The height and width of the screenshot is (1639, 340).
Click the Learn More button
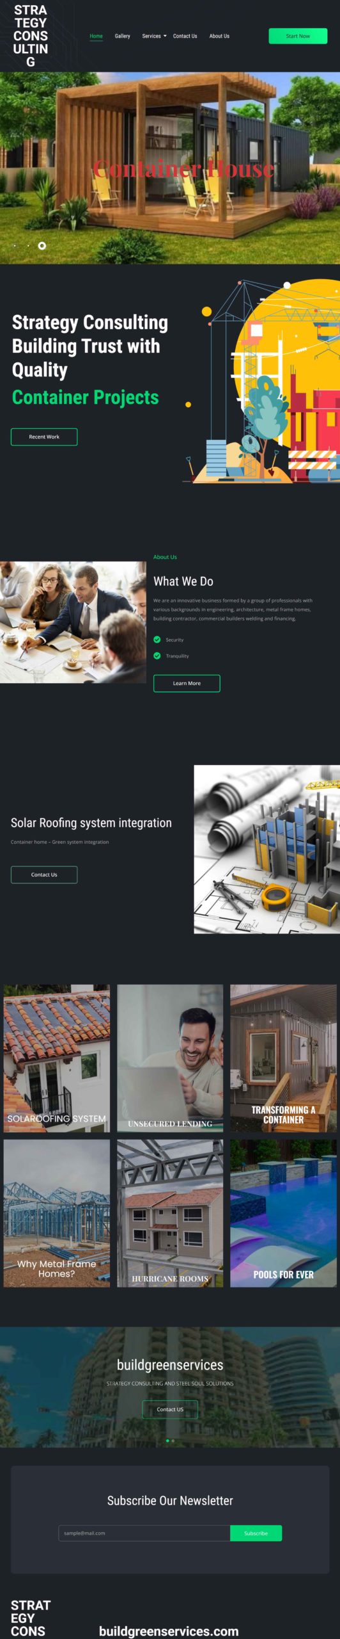tap(187, 683)
